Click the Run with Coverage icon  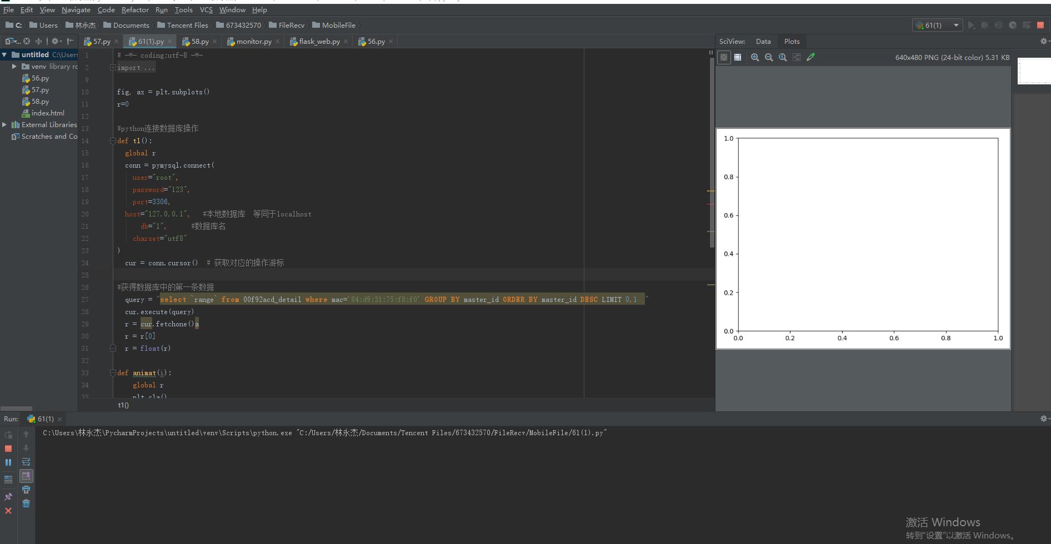click(999, 25)
